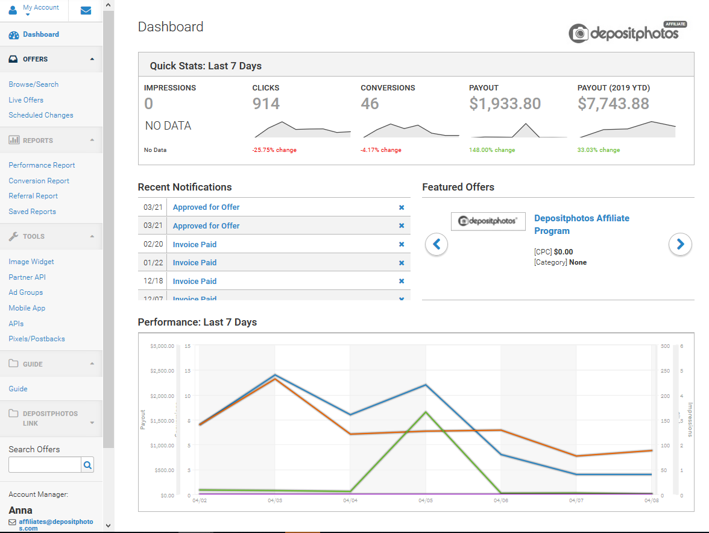This screenshot has height=533, width=709.
Task: Open Pixels/Postbacks
Action: coord(37,339)
